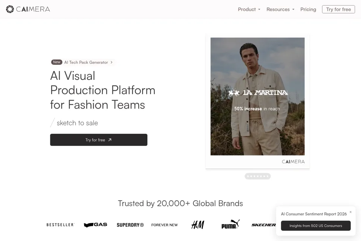Click the "sketch to sale" tagline

[x=77, y=123]
